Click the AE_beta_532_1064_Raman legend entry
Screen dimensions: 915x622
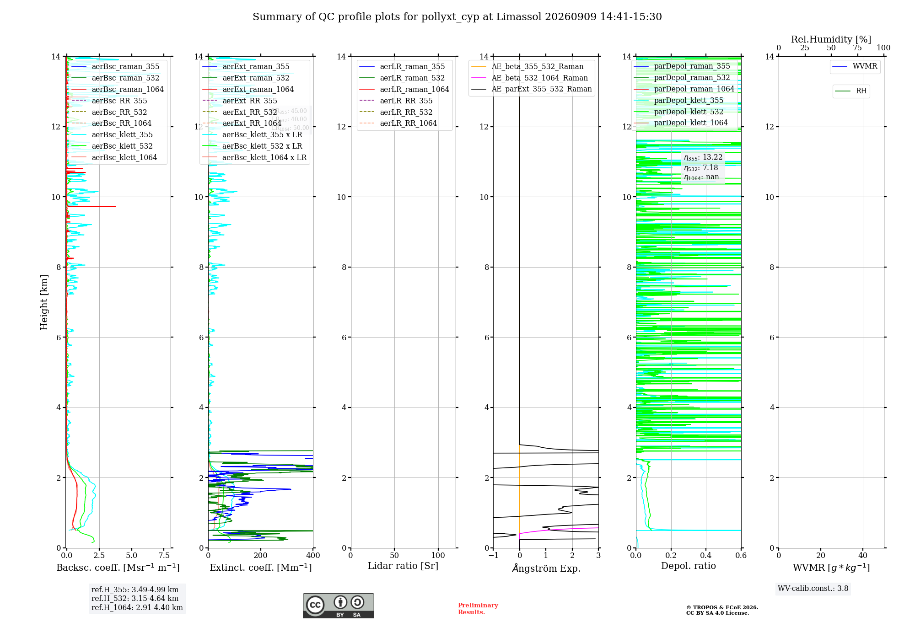point(529,78)
